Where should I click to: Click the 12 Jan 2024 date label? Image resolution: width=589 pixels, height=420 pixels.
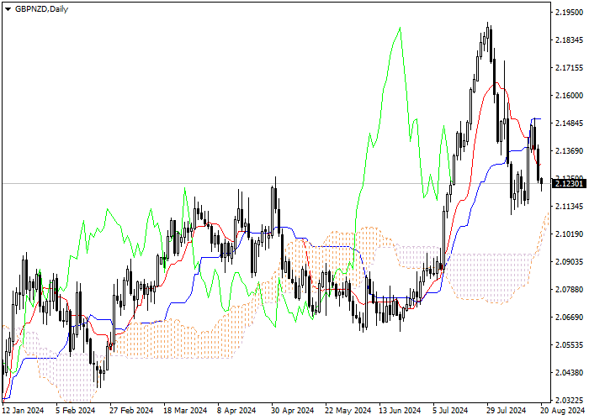pos(23,411)
